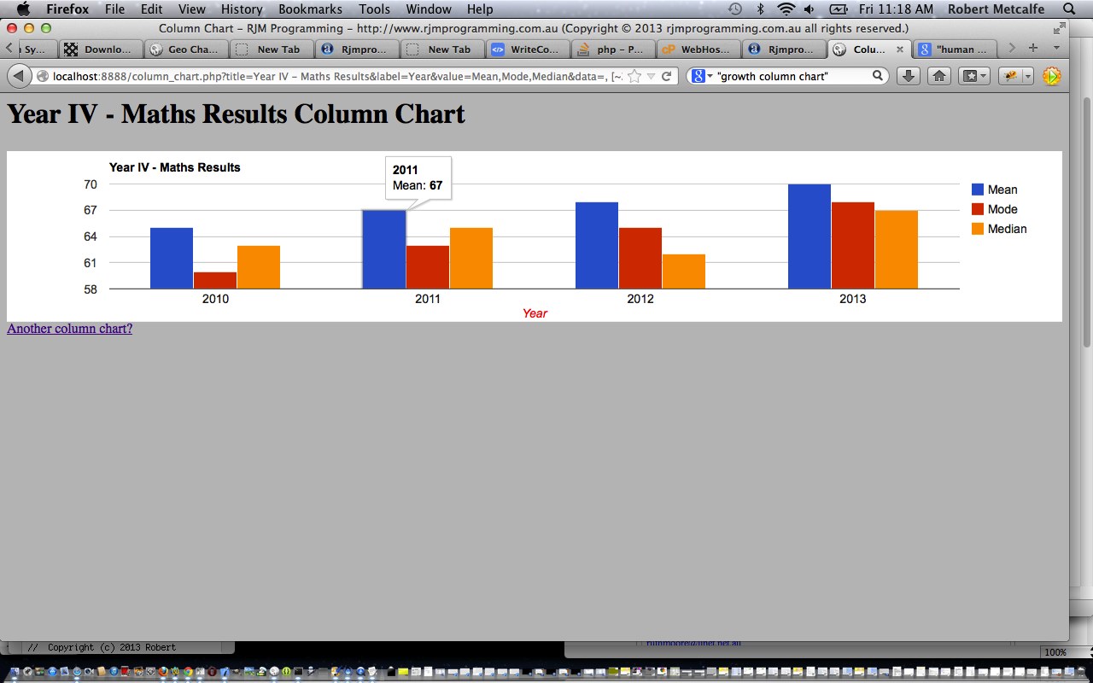Viewport: 1093px width, 683px height.
Task: Open the URL history dropdown arrow
Action: 651,77
